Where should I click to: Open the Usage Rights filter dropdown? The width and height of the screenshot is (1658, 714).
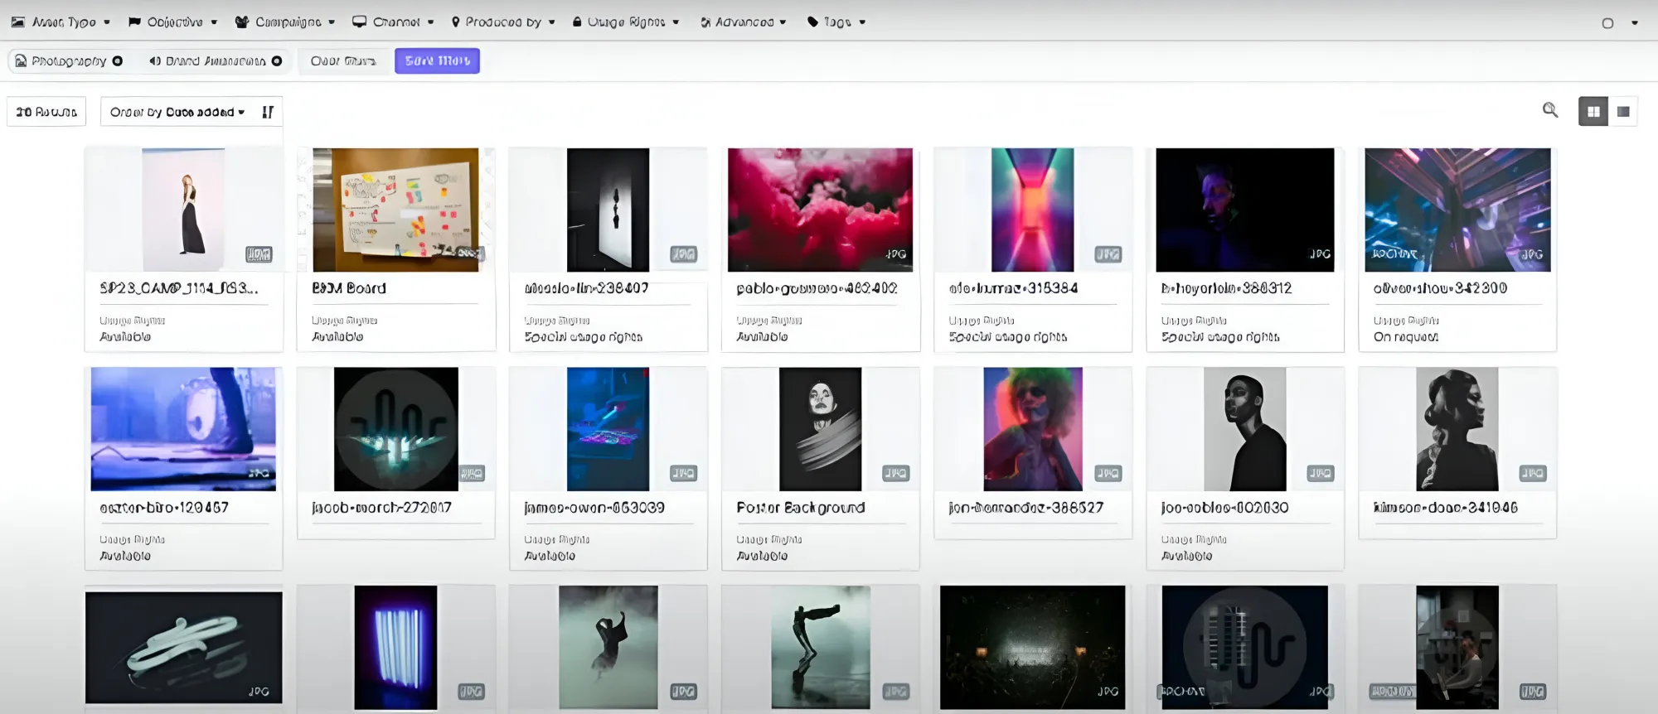coord(626,22)
